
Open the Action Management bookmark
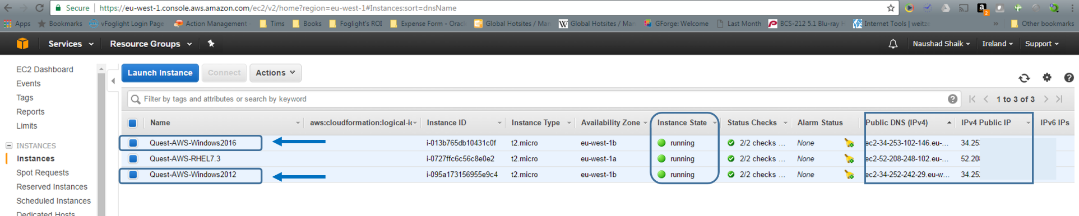click(211, 24)
